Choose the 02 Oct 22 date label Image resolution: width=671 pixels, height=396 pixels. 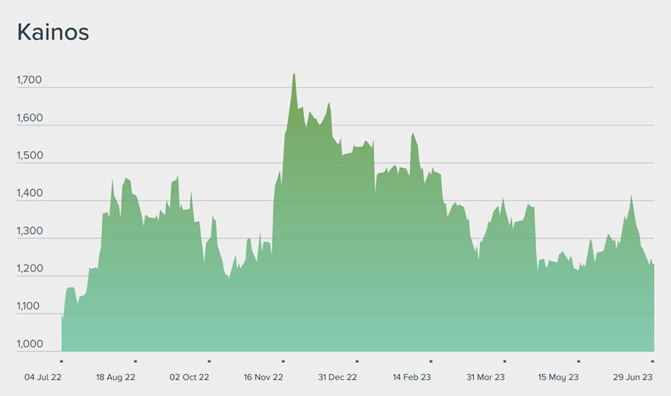(189, 377)
